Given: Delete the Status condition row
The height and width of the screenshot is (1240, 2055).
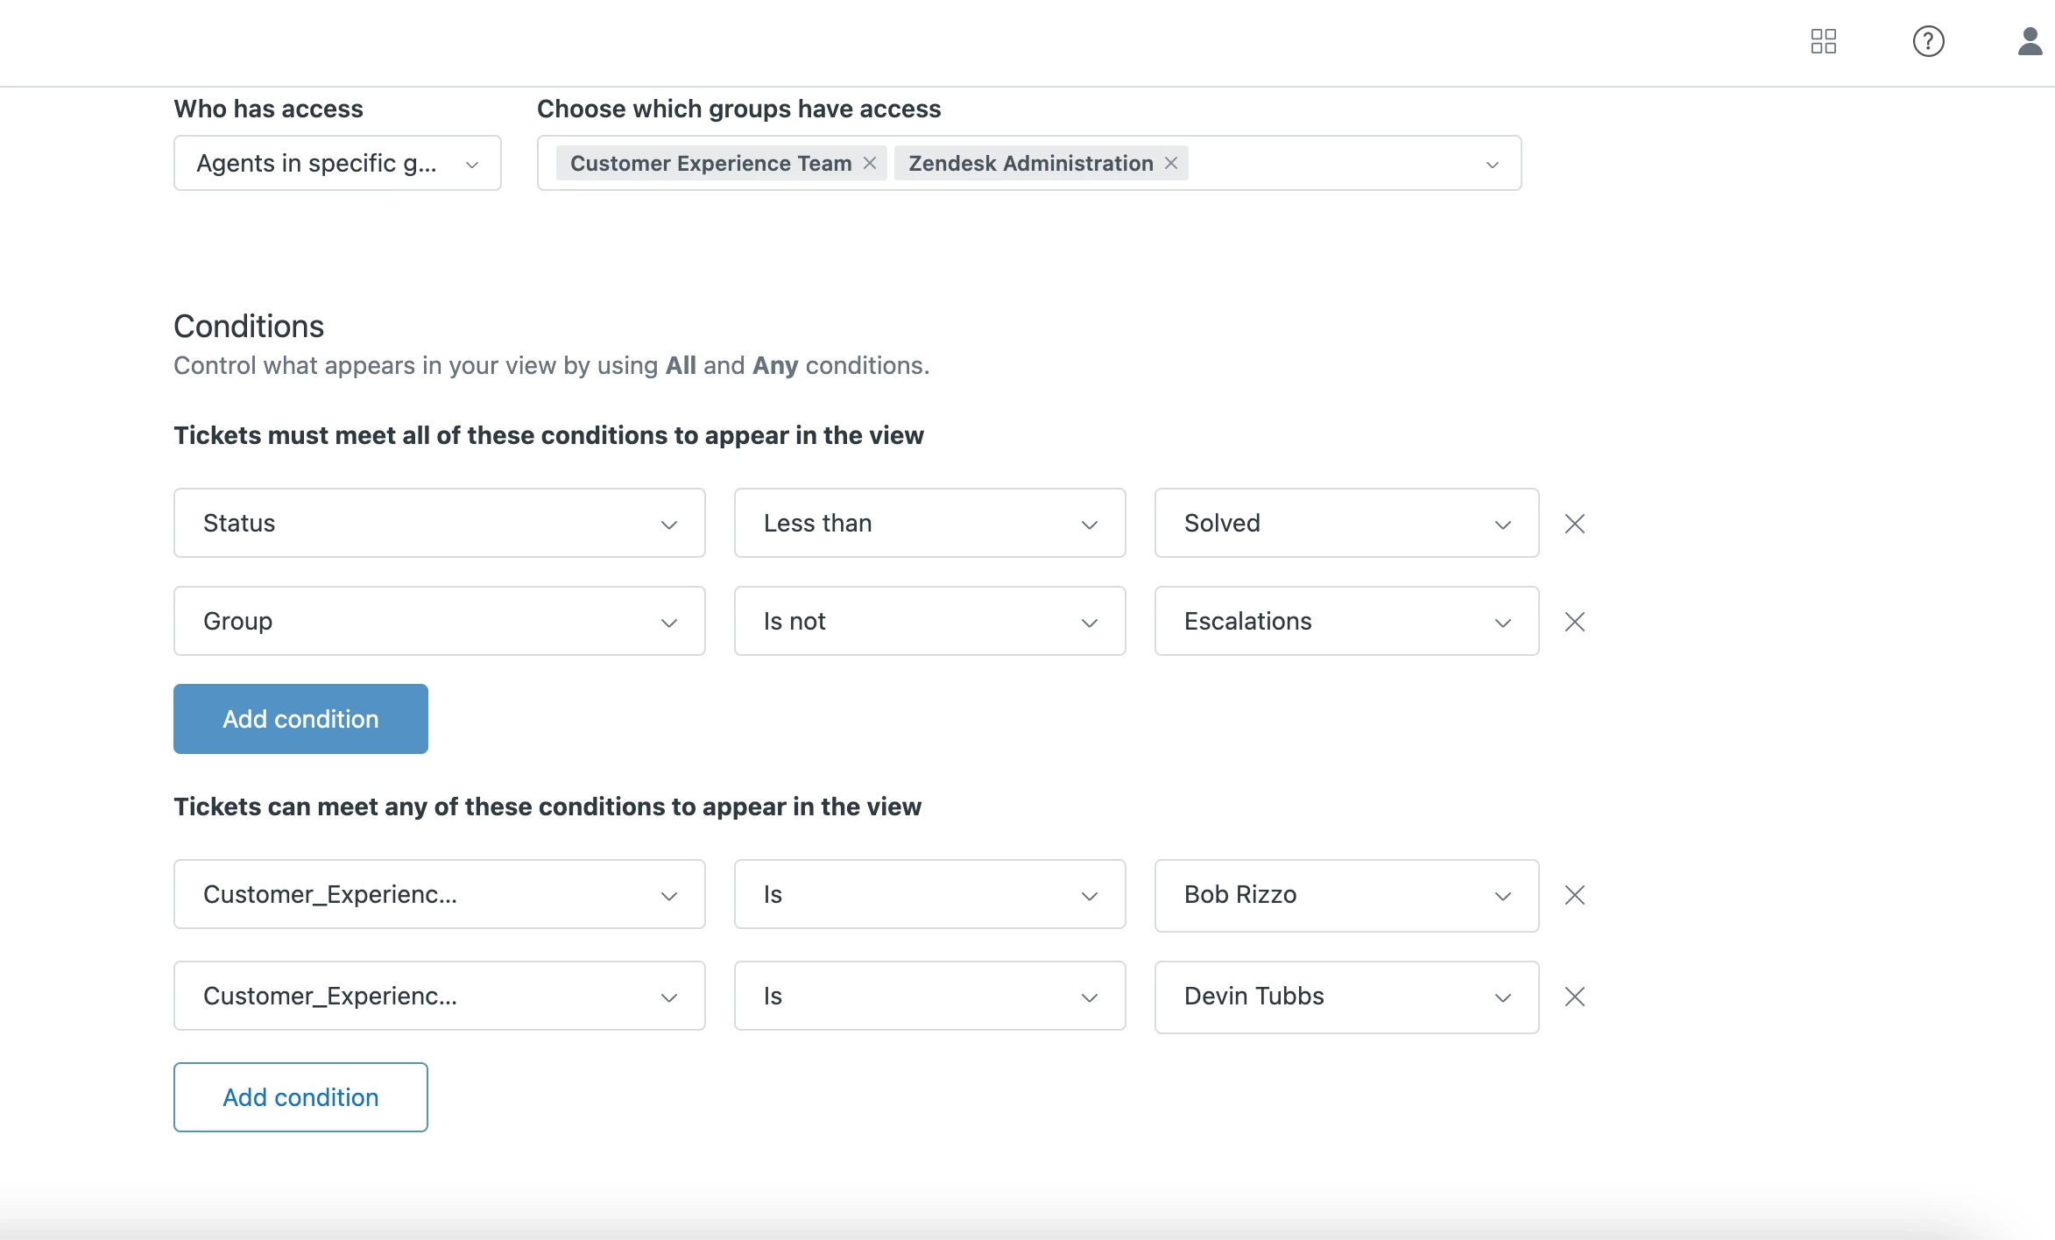Looking at the screenshot, I should pos(1574,524).
